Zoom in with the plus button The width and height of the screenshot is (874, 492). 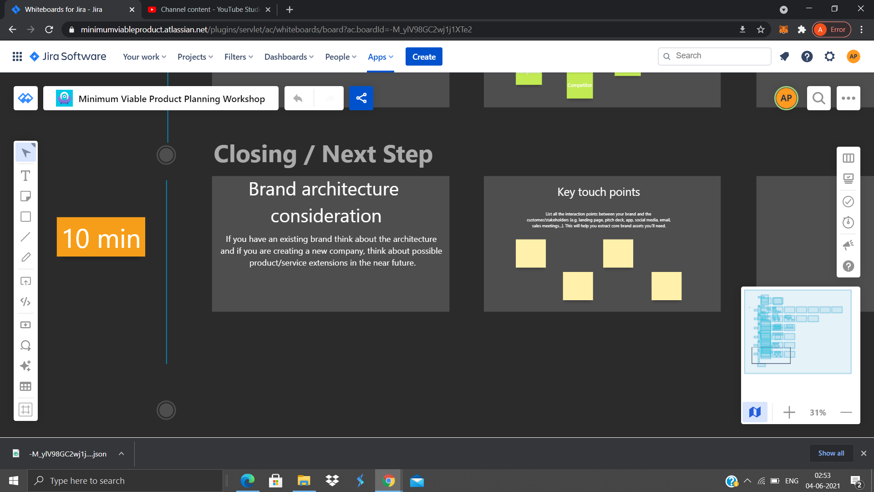789,412
